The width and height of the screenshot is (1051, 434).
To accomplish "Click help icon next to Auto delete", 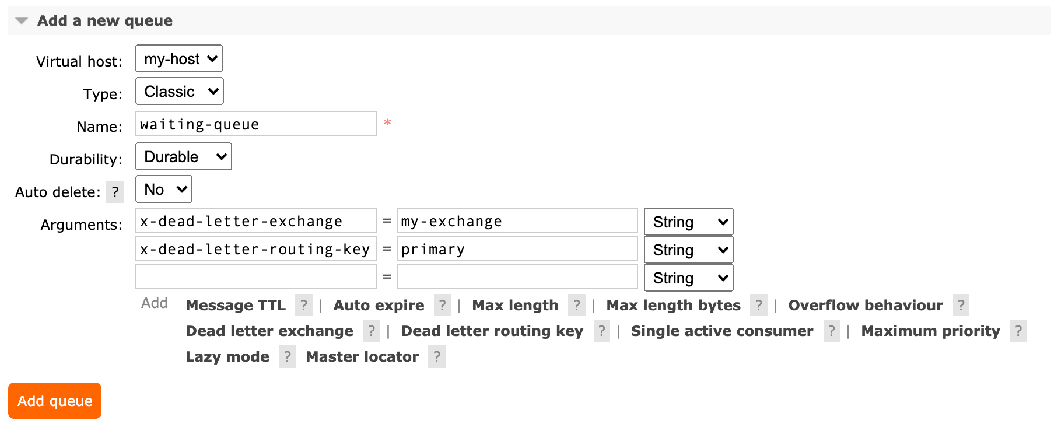I will pyautogui.click(x=115, y=192).
